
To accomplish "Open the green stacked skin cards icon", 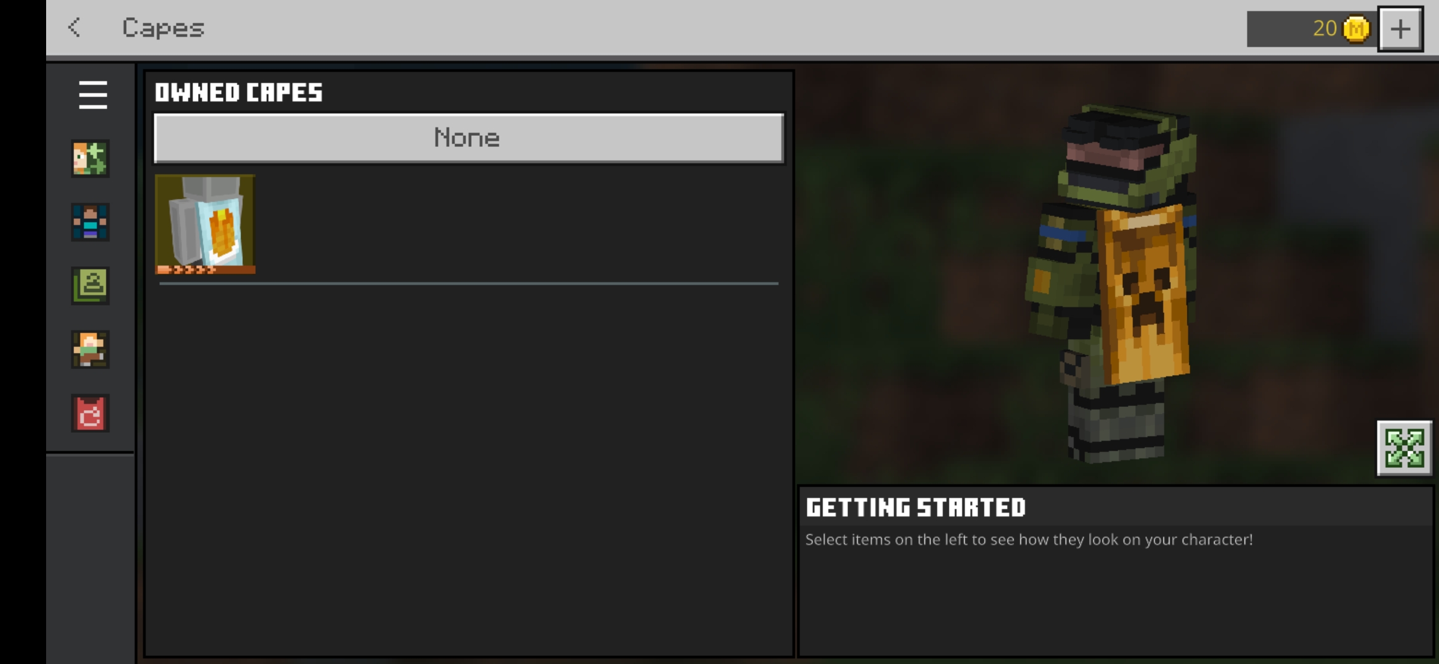I will click(90, 286).
